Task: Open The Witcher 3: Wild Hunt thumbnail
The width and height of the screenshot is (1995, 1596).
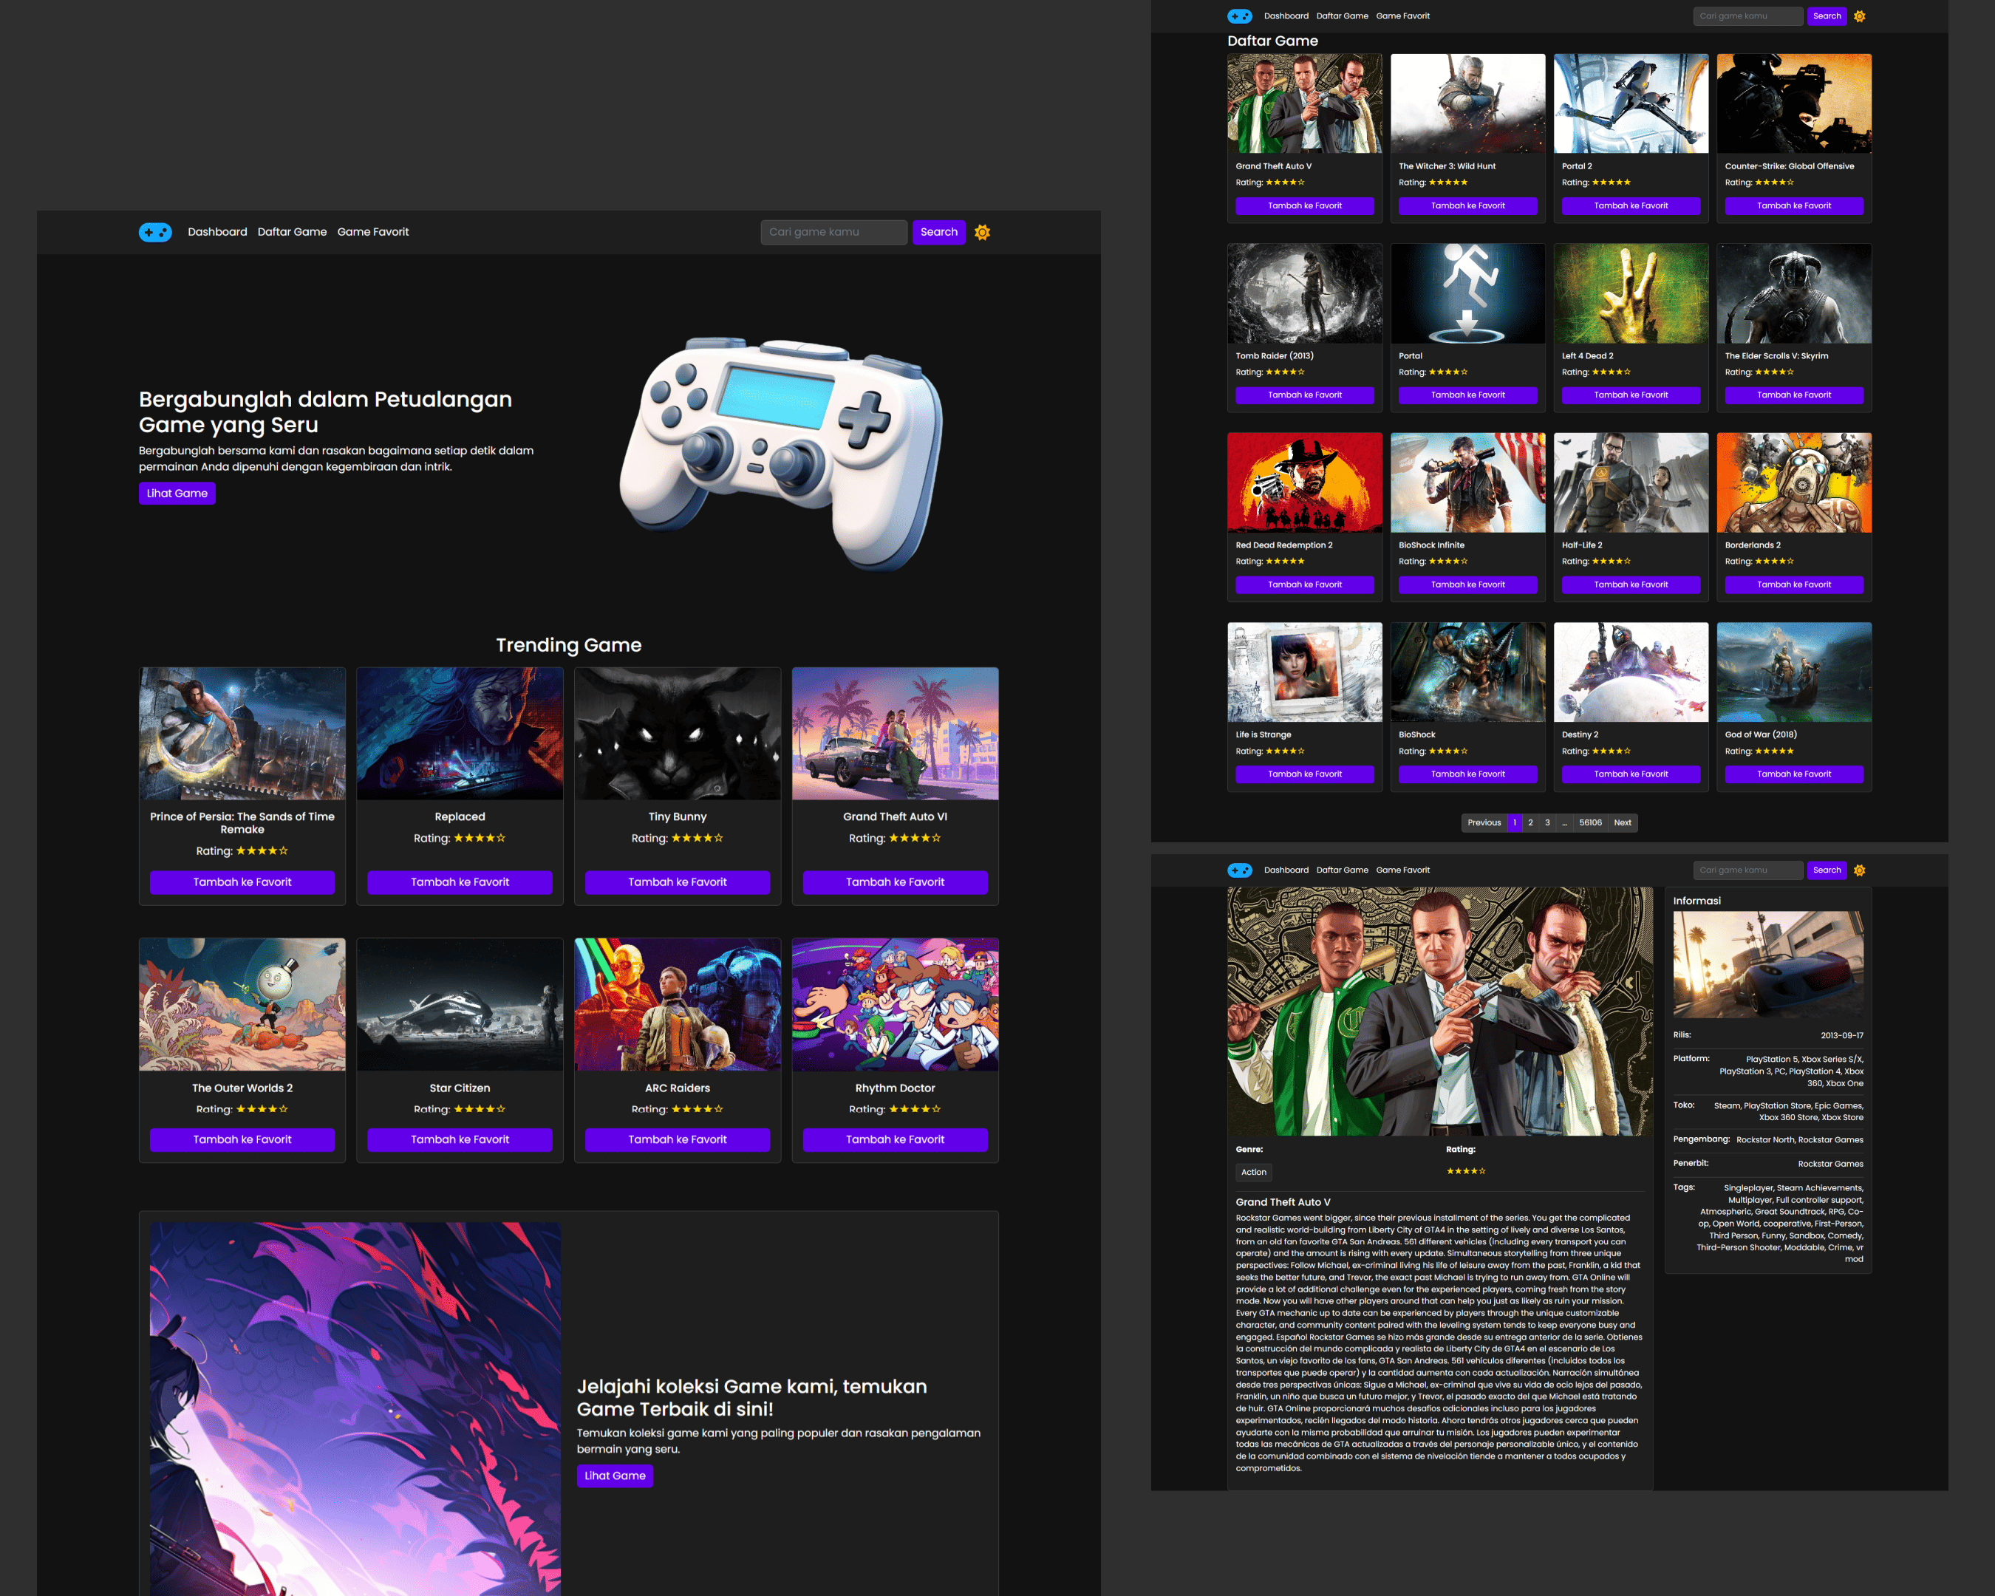Action: pyautogui.click(x=1467, y=103)
